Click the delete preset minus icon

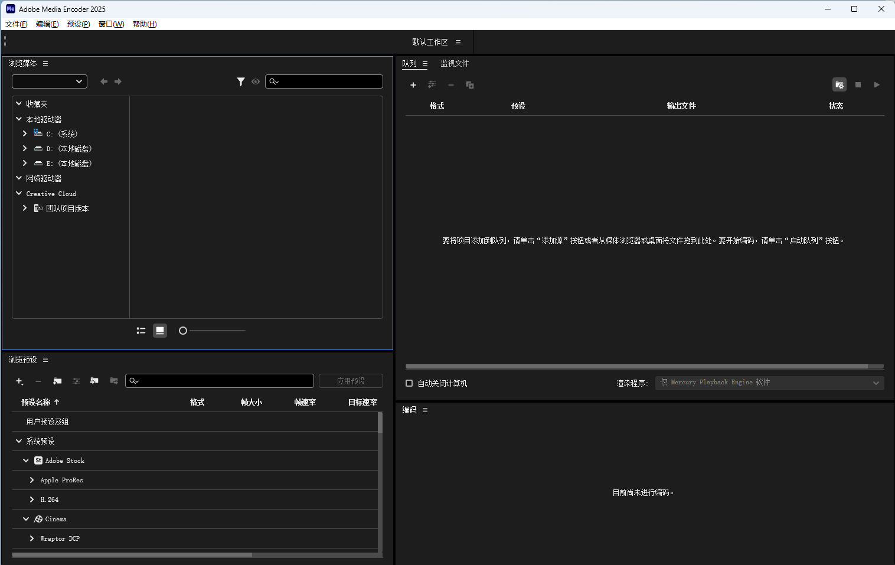click(x=38, y=381)
